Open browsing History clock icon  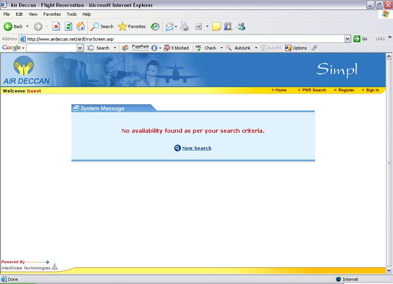pyautogui.click(x=155, y=26)
